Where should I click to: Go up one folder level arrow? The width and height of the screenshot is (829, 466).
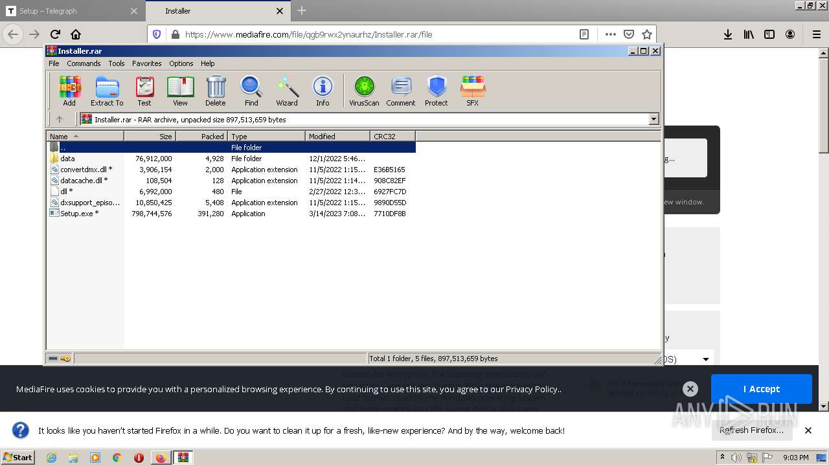point(60,119)
